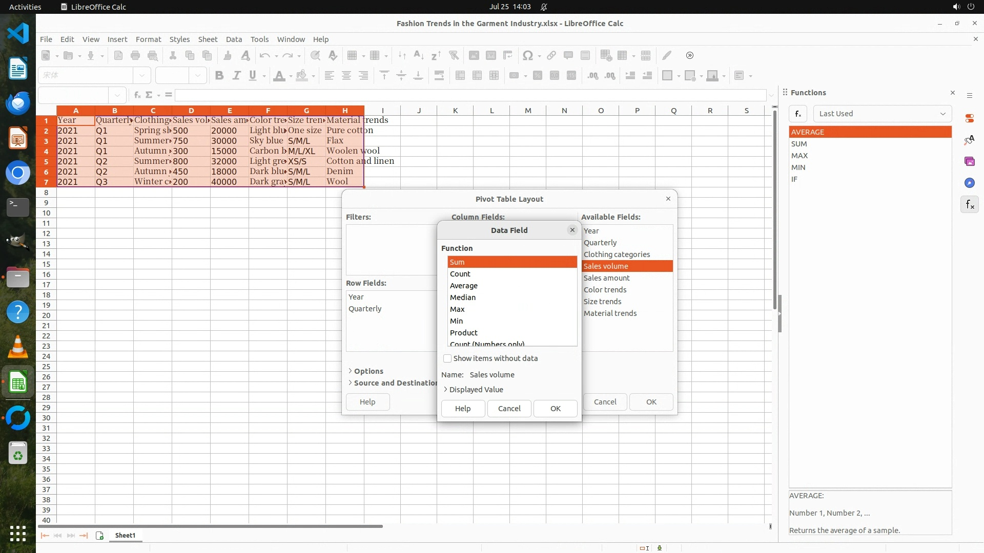Viewport: 984px width, 553px height.
Task: Click OK in the Data Field dialog
Action: tap(555, 409)
